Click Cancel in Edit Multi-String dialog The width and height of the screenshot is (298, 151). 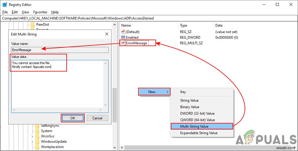pos(97,118)
